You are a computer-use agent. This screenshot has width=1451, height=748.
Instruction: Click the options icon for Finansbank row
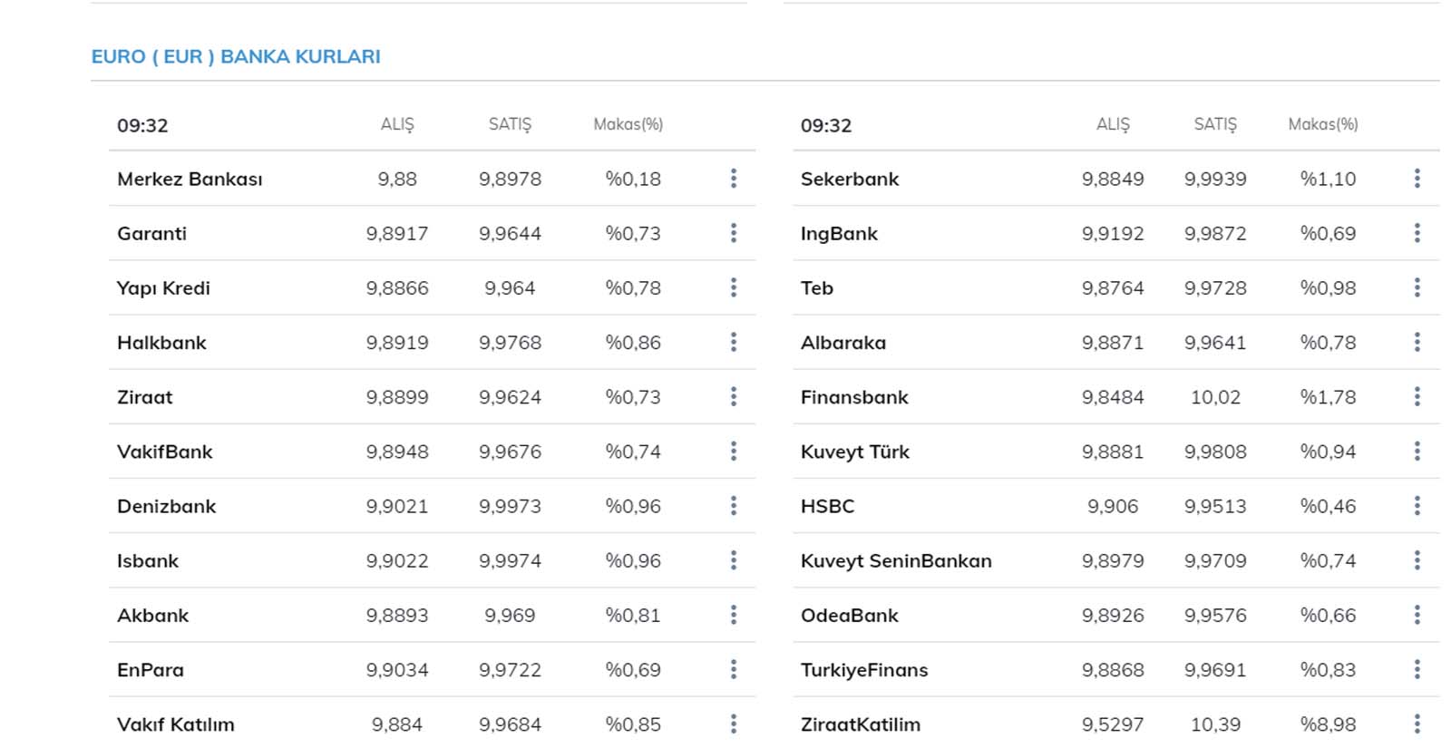(x=1417, y=396)
